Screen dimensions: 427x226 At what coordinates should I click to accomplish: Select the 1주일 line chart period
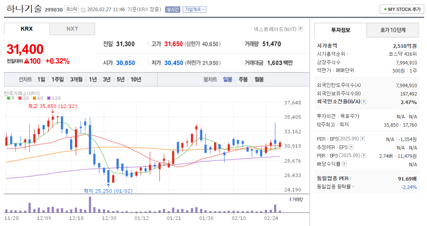point(57,79)
